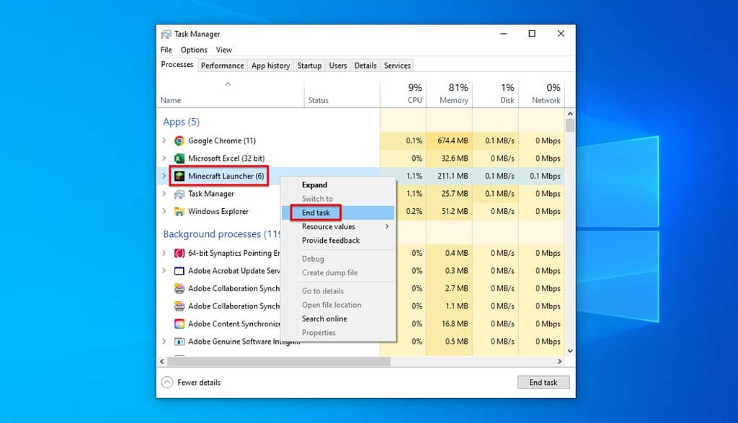This screenshot has height=423, width=738.
Task: Choose Expand in the context menu
Action: (339, 185)
